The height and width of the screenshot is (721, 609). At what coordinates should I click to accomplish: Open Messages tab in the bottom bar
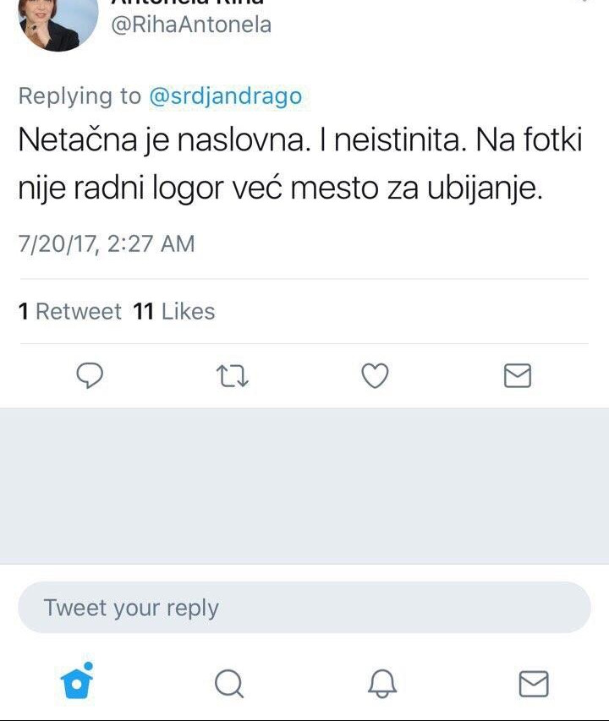tap(533, 683)
